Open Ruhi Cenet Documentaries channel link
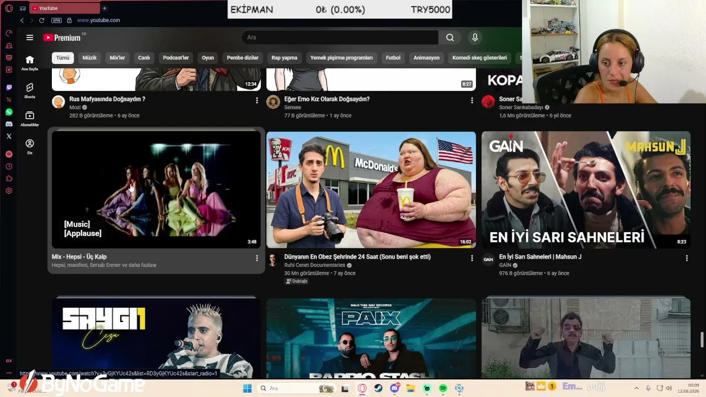Image resolution: width=706 pixels, height=397 pixels. (x=314, y=265)
